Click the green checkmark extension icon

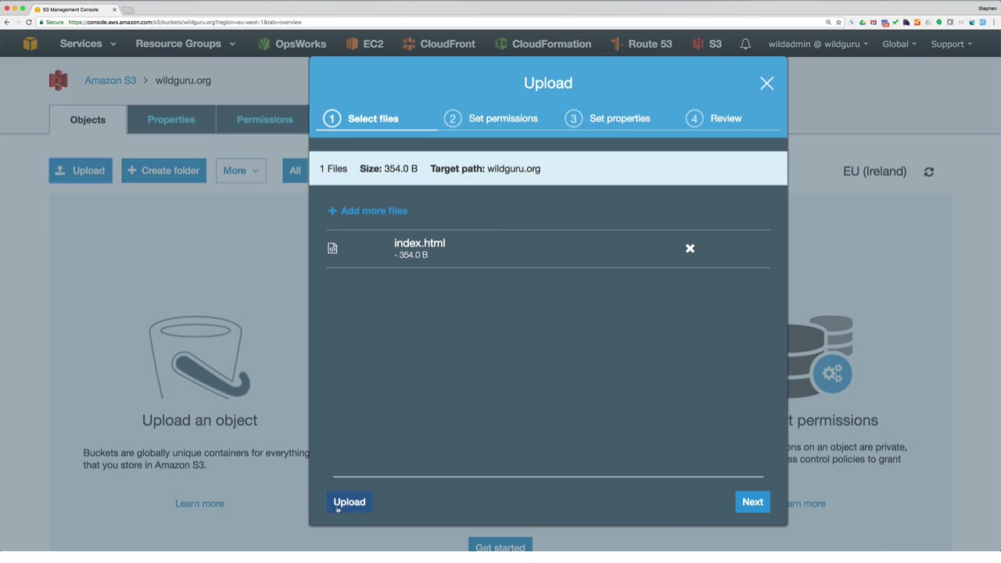pos(895,22)
